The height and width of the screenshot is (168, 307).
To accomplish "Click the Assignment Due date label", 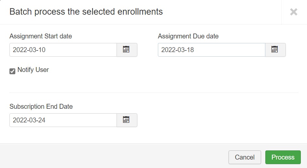I will [188, 36].
